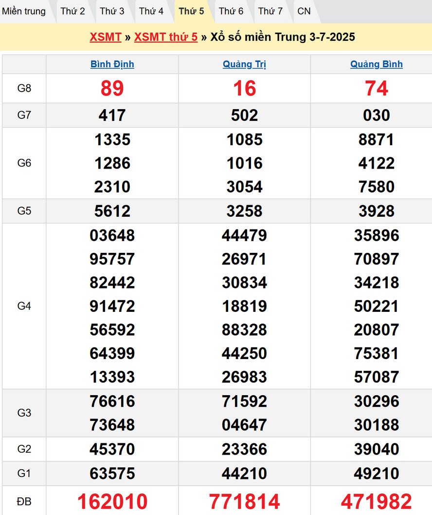Viewport: 432px width, 515px height.
Task: Switch to the Thứ 2 tab
Action: click(x=72, y=11)
